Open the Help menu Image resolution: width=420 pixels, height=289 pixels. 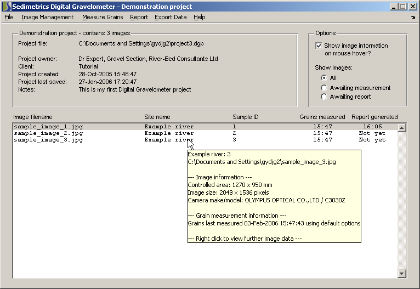tap(200, 17)
